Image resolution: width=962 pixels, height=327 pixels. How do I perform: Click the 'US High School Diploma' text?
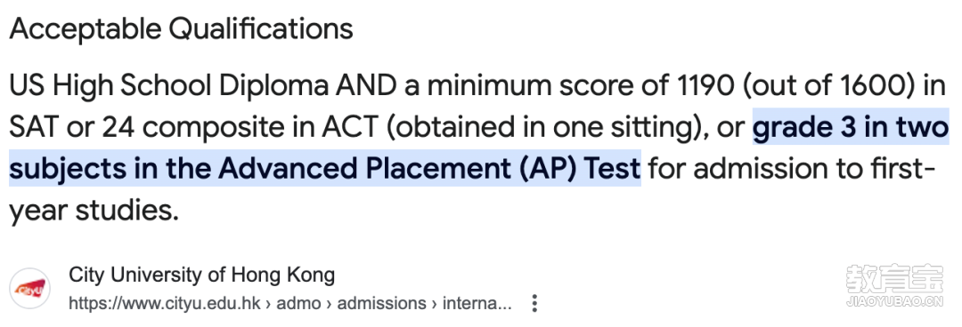pos(169,86)
